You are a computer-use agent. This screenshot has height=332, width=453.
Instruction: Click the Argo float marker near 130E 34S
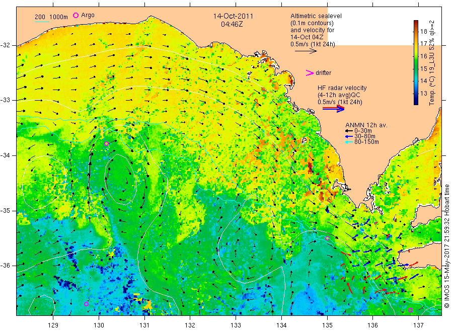(106, 143)
